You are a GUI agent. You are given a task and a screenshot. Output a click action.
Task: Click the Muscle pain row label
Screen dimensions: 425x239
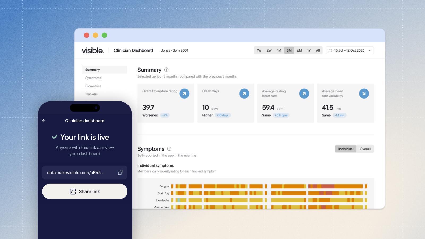tap(161, 207)
